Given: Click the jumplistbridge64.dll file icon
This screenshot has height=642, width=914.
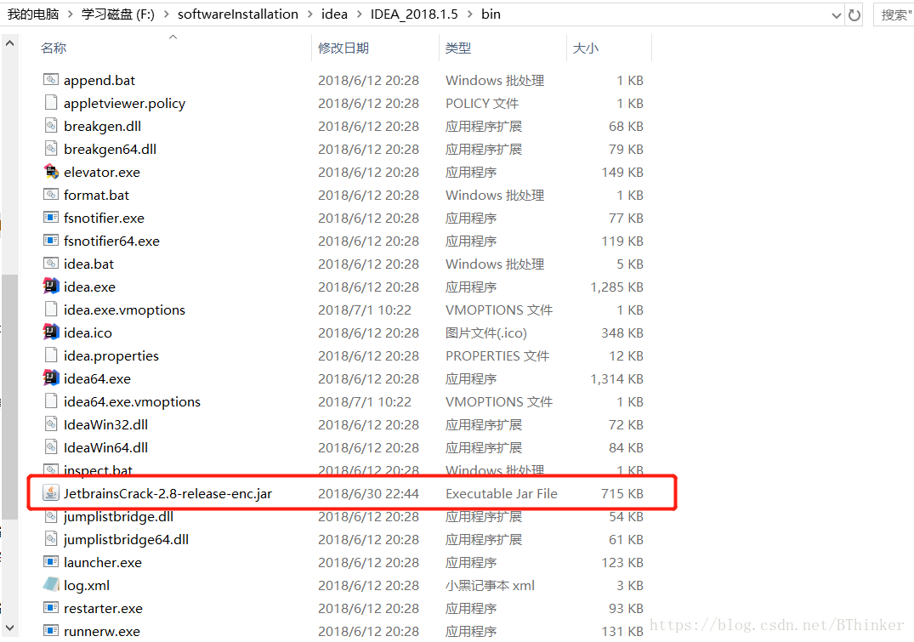Looking at the screenshot, I should [x=51, y=539].
